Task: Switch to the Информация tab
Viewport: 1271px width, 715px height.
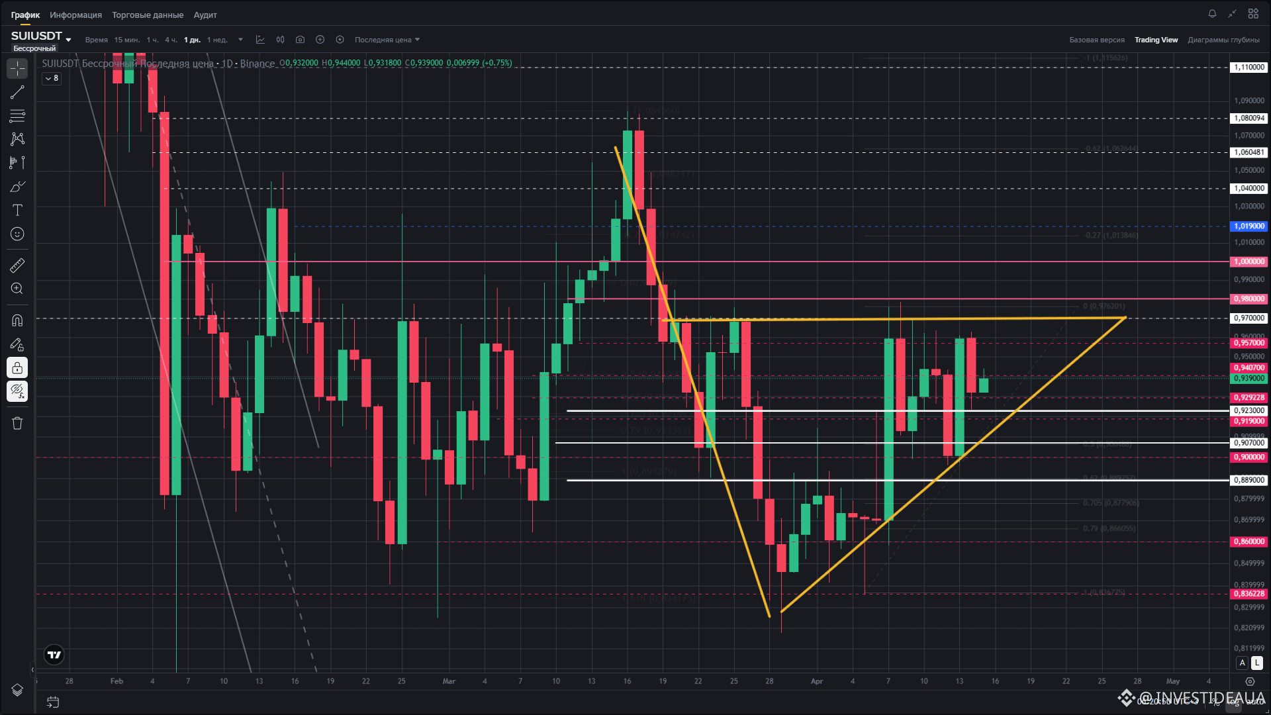Action: pyautogui.click(x=75, y=15)
